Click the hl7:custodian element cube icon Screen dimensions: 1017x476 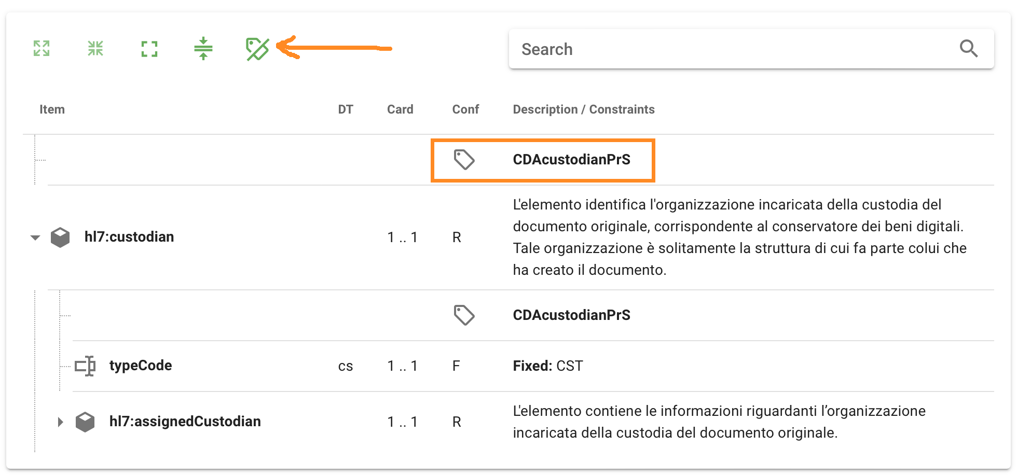click(60, 237)
